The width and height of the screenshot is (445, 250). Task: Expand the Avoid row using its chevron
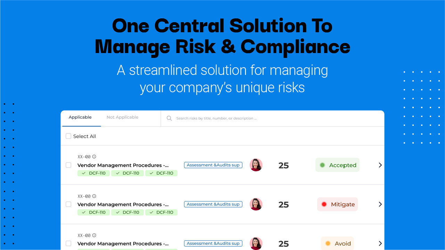coord(380,243)
